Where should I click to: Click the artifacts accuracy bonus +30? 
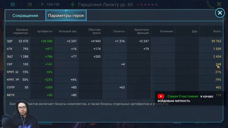pos(50,95)
